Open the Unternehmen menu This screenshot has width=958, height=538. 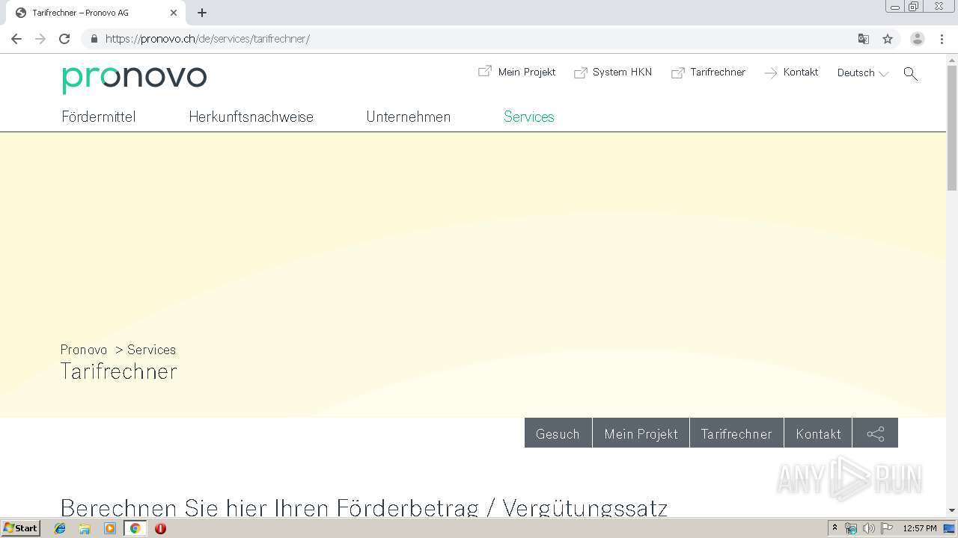click(409, 117)
